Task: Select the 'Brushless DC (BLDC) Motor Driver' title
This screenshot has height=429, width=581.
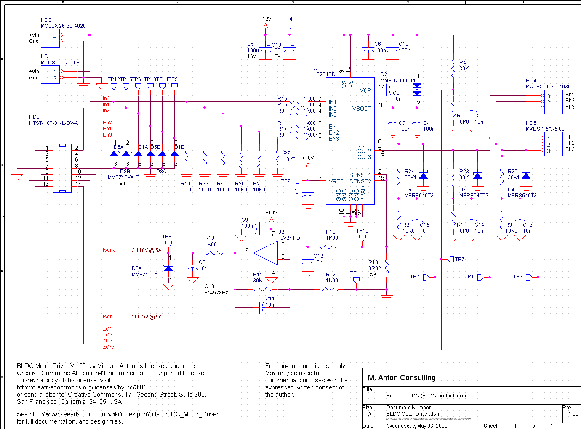Action: click(426, 396)
